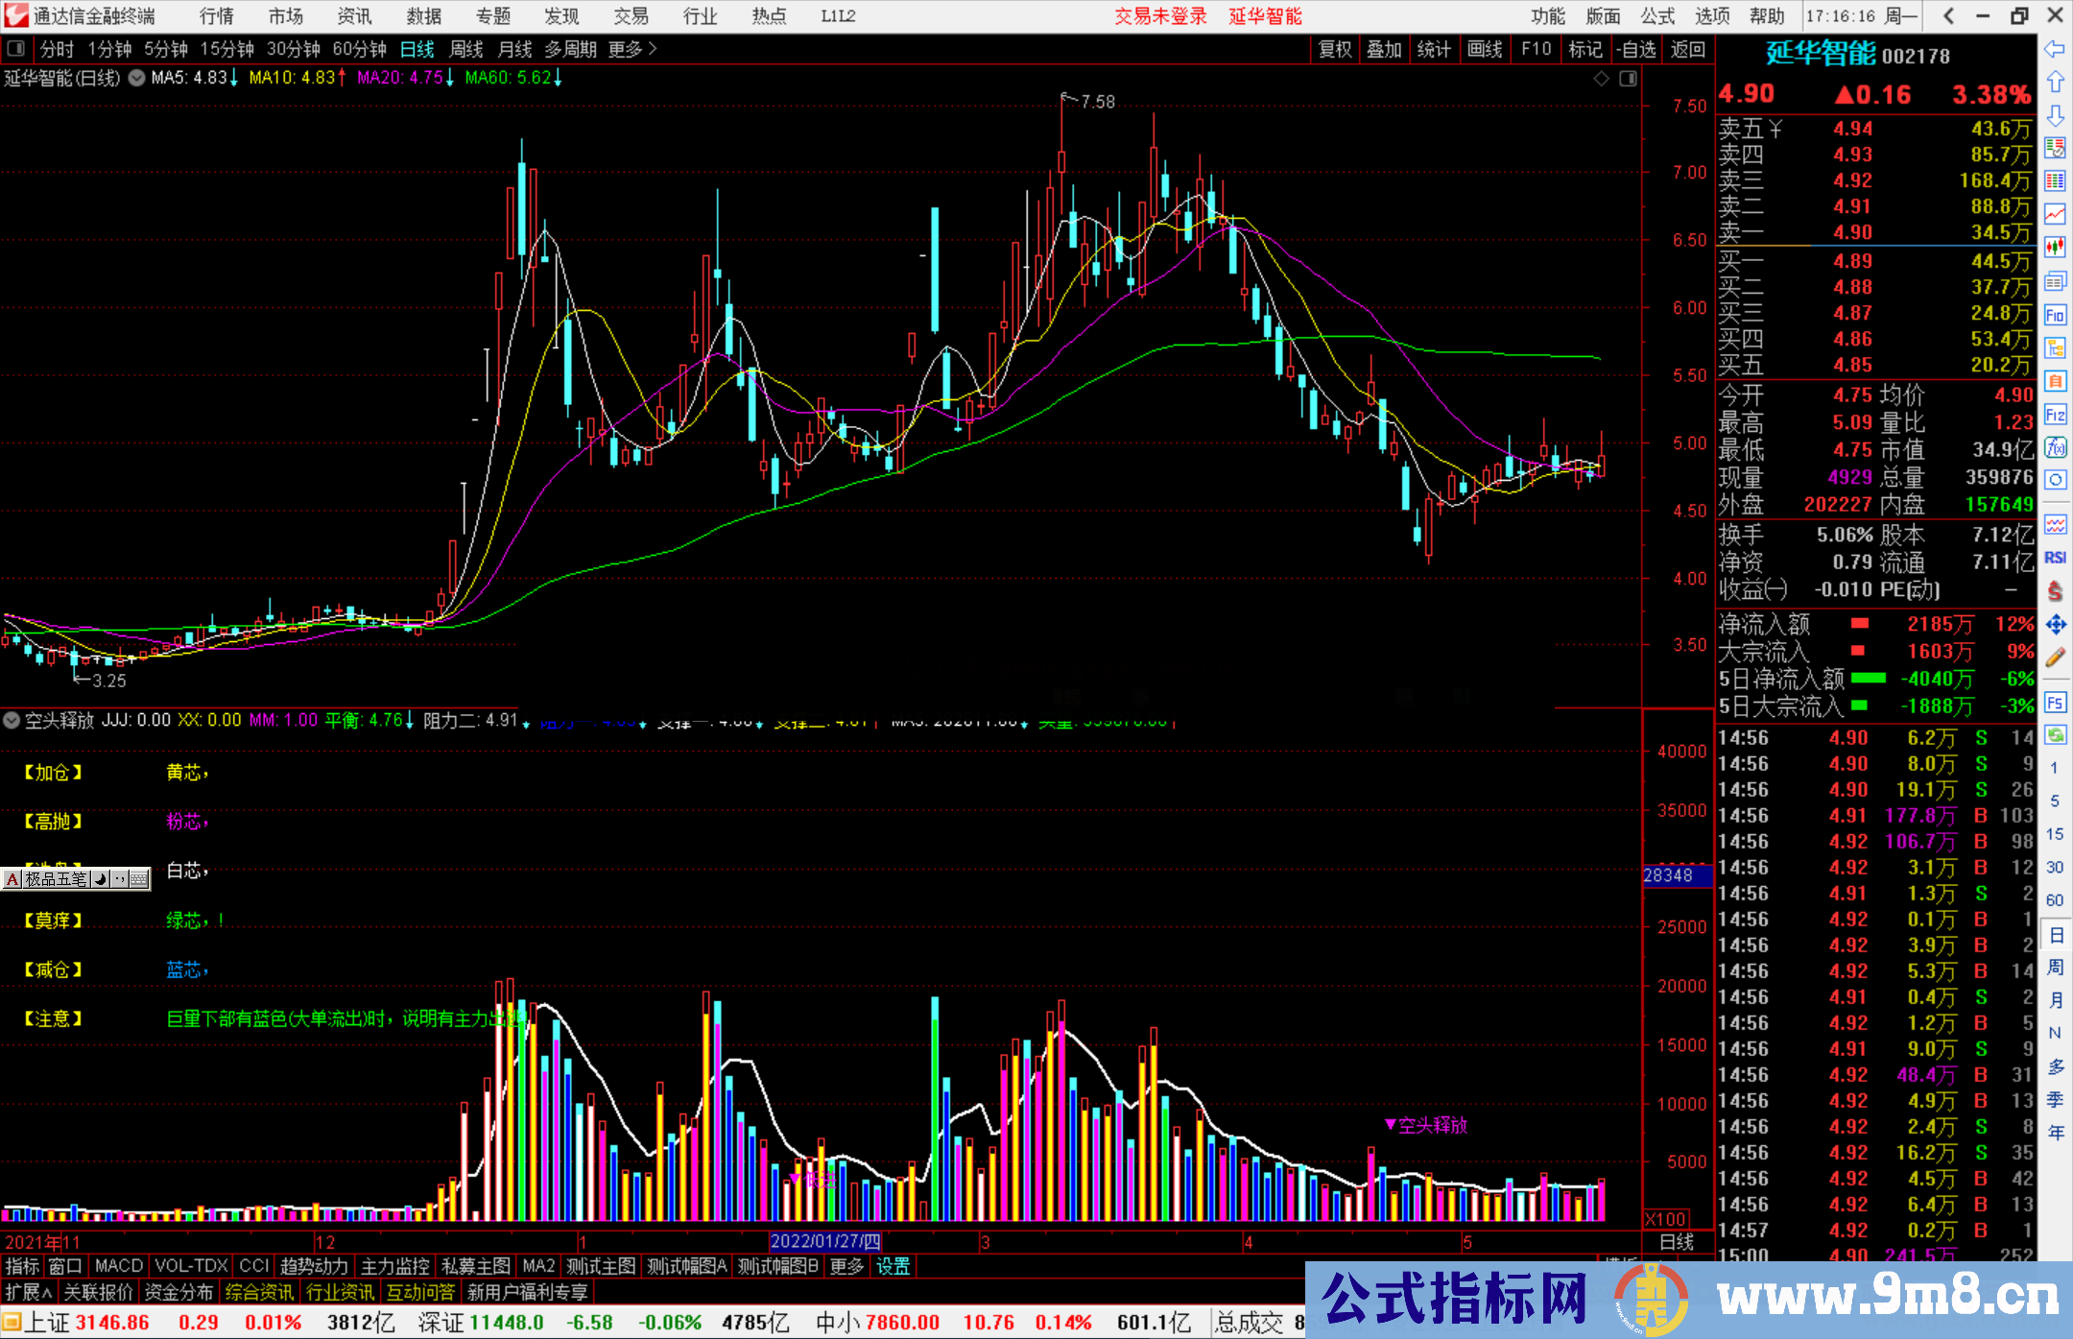Click the RSI indicator icon in sidebar
The width and height of the screenshot is (2073, 1339).
(2055, 558)
